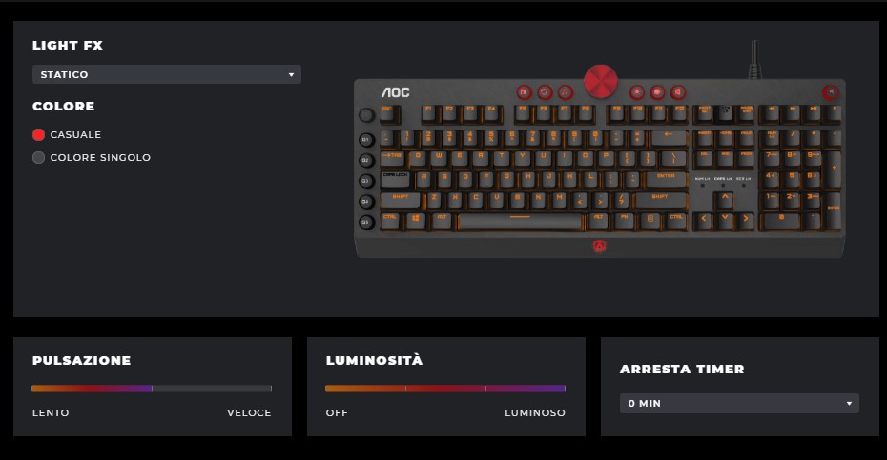Click the G1 macro key on the keyboard

(366, 140)
